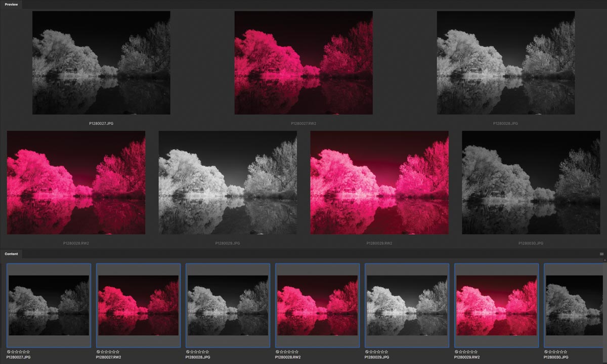The image size is (607, 364).
Task: Set star rating for P1280030.JPG in Content
Action: pos(558,352)
